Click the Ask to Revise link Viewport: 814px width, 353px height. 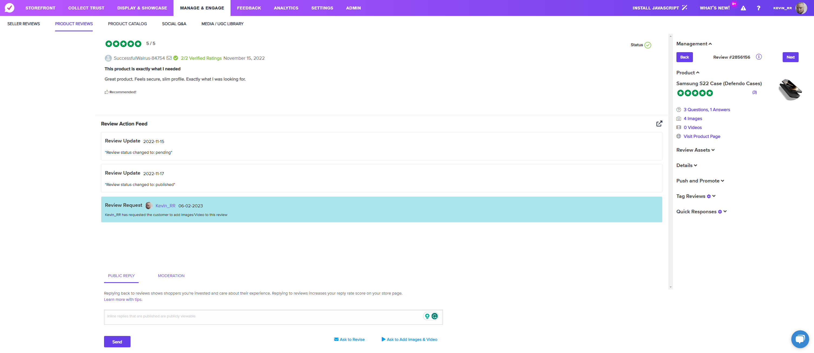tap(349, 339)
